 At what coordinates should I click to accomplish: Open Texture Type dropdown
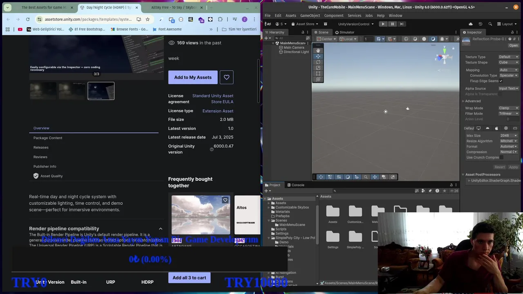point(508,57)
